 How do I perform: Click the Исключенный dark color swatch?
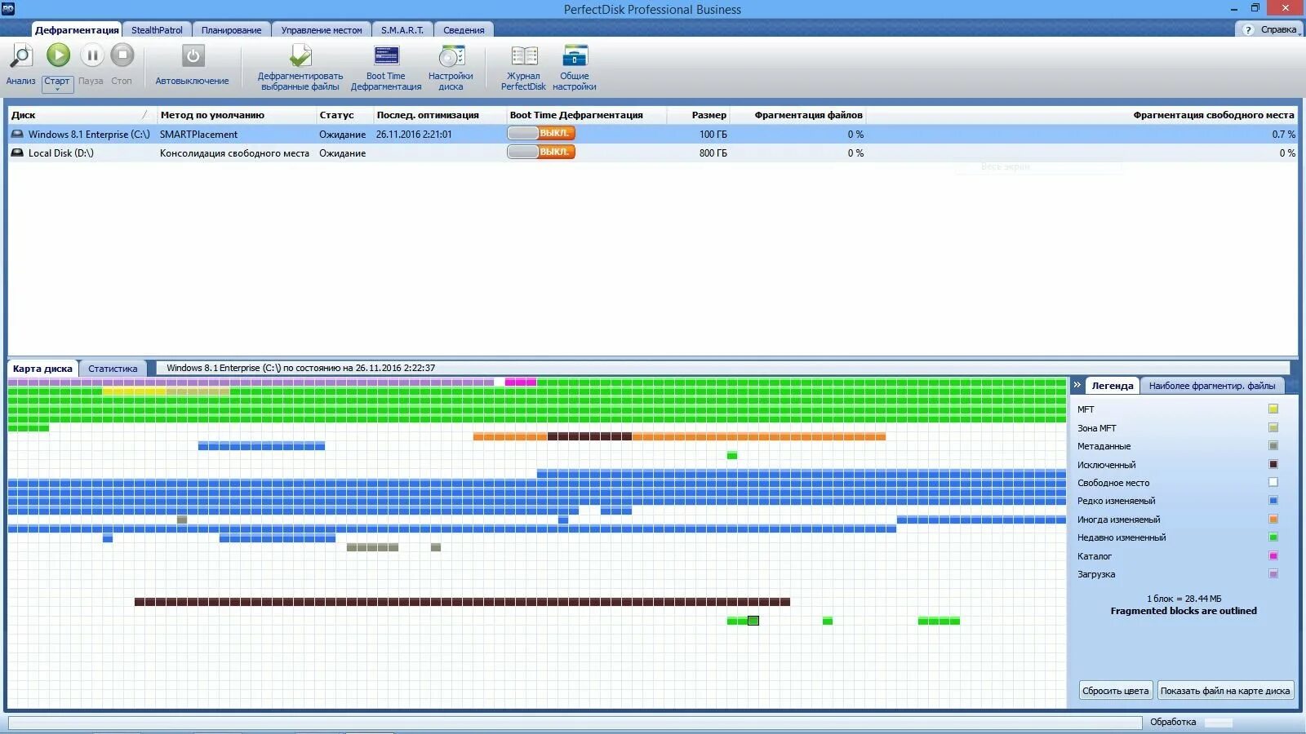[x=1273, y=464]
